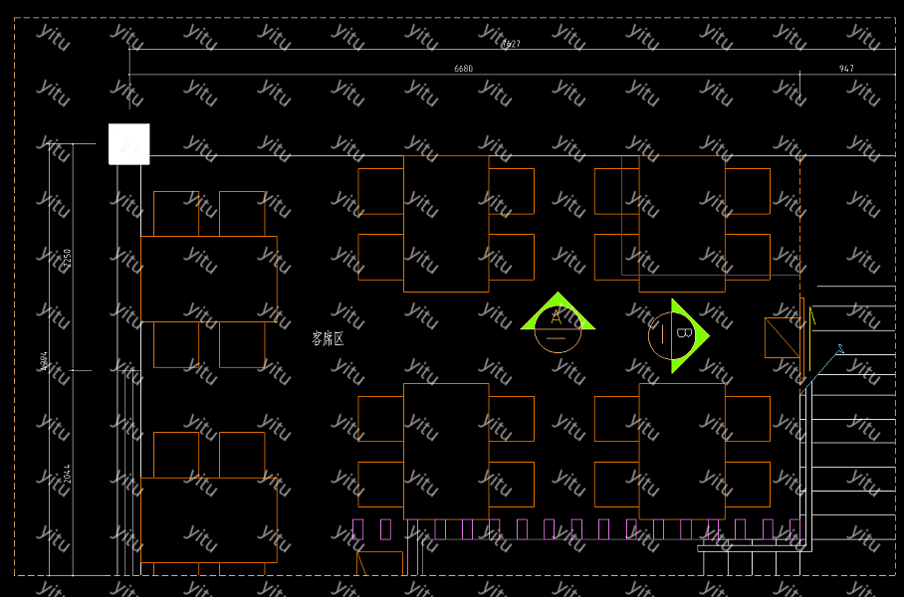Select the 947 dimension text

846,69
